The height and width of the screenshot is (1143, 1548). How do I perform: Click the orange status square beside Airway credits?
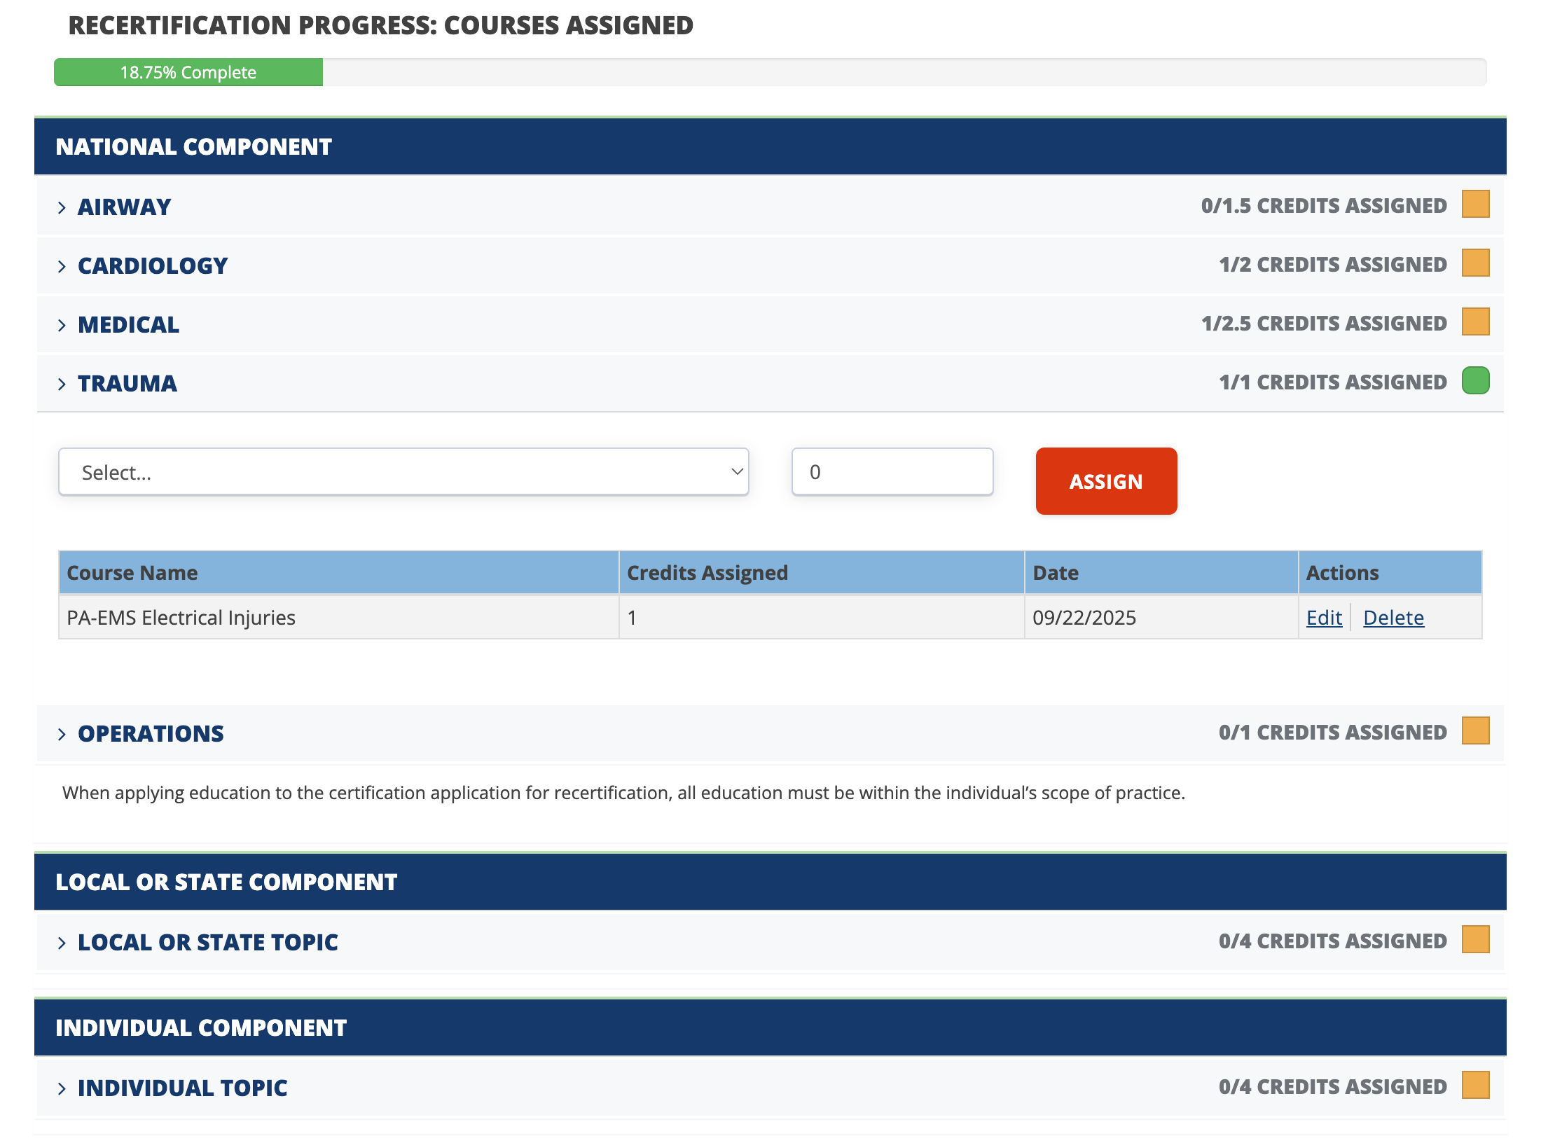(1474, 205)
